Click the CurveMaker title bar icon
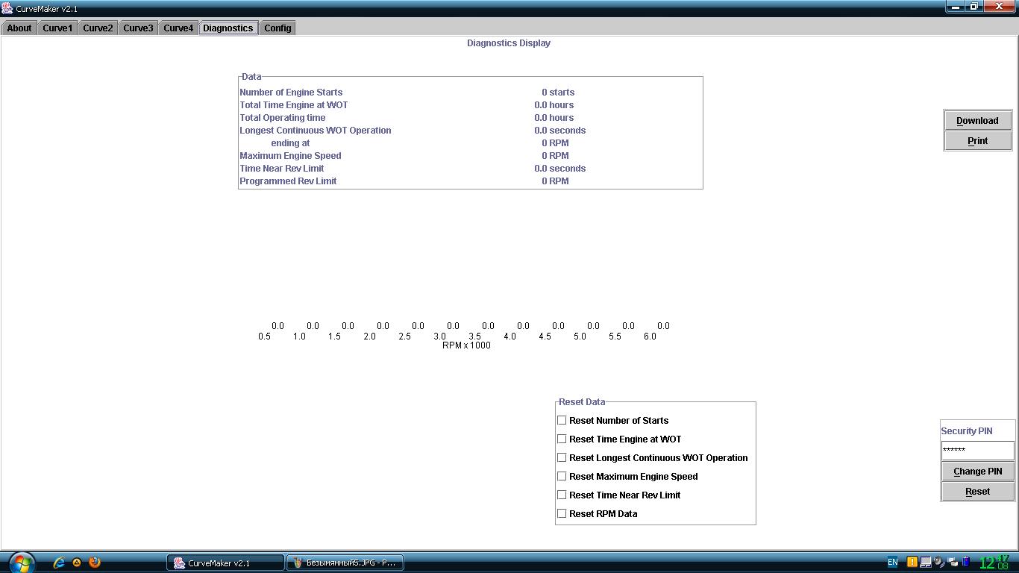Viewport: 1019px width, 573px height. (x=7, y=8)
